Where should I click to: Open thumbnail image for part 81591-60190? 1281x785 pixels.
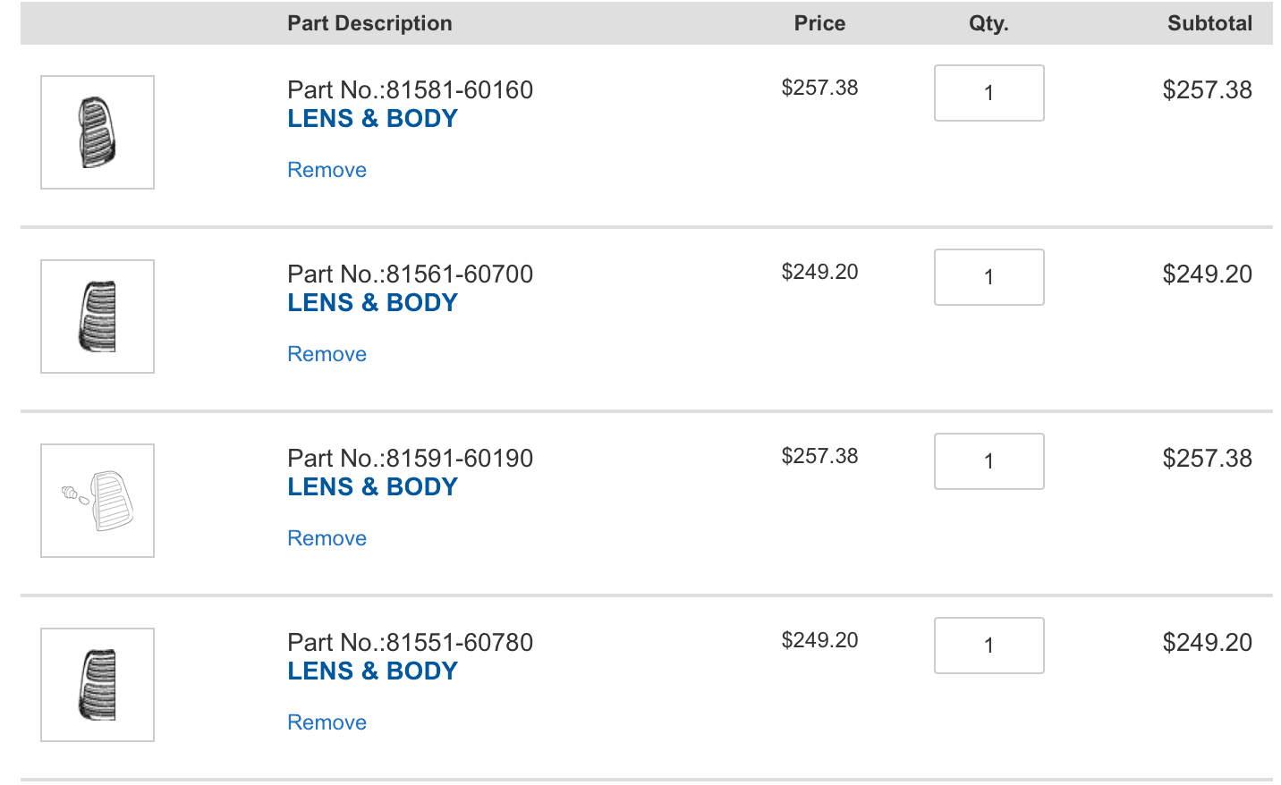click(x=98, y=501)
